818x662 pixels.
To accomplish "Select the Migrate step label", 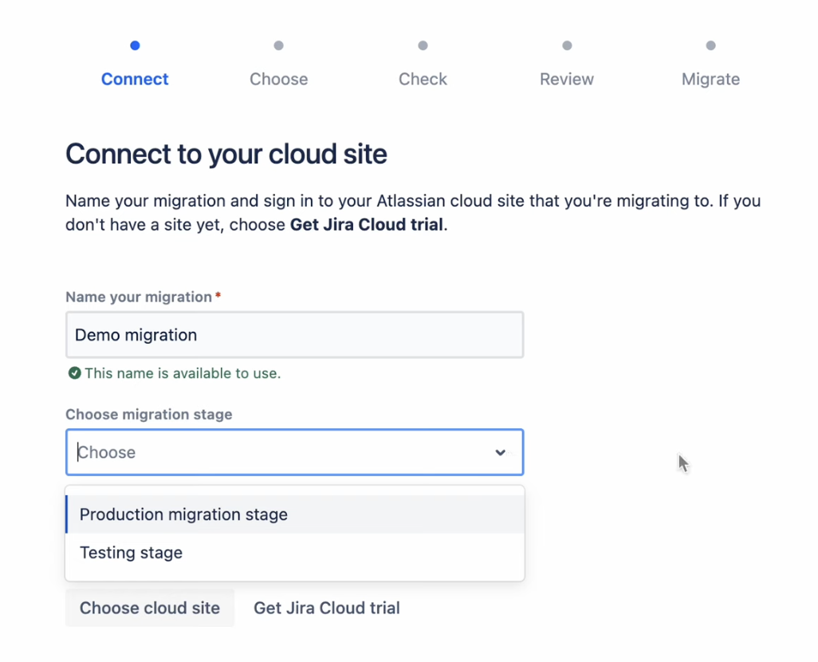I will click(x=710, y=79).
